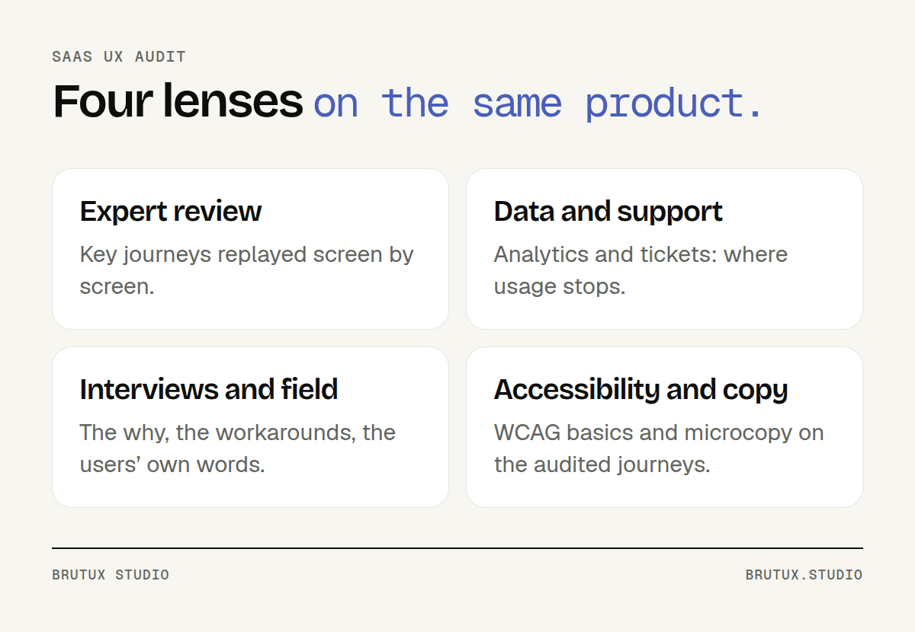Choose the 'Interviews and field' card title
Image resolution: width=915 pixels, height=632 pixels.
click(x=209, y=389)
